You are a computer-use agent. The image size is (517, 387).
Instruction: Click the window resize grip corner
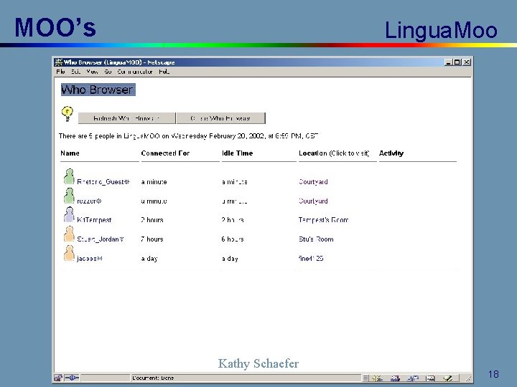(x=468, y=379)
